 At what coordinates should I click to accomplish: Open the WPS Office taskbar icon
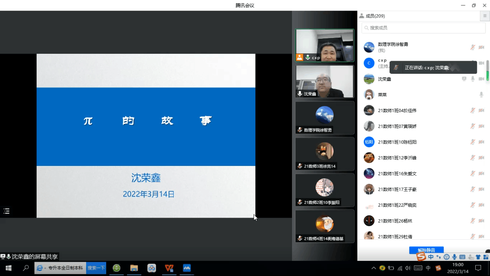click(x=169, y=268)
